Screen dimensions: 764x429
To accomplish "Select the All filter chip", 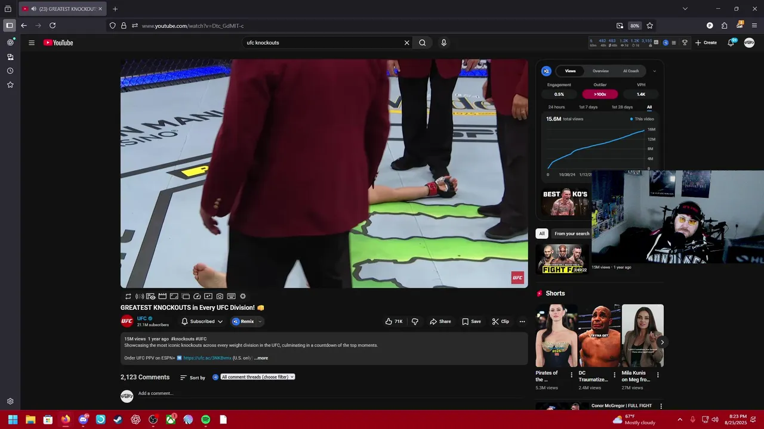I will 542,234.
